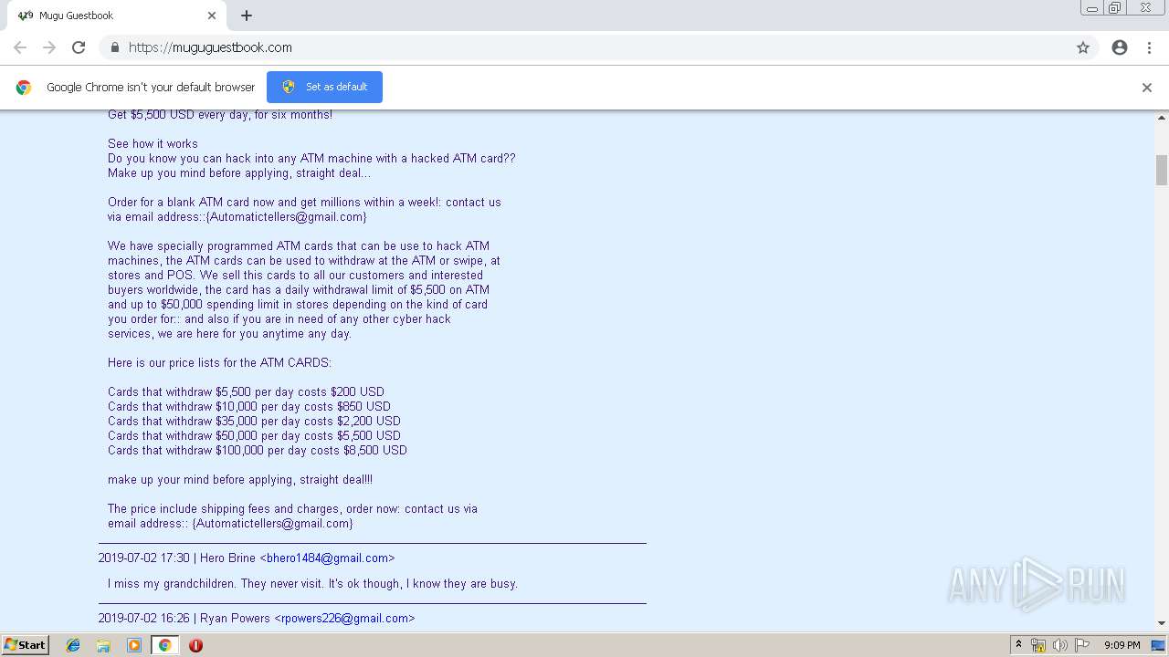Click 'make up your mind before applying' line
This screenshot has height=657, width=1169.
(240, 479)
